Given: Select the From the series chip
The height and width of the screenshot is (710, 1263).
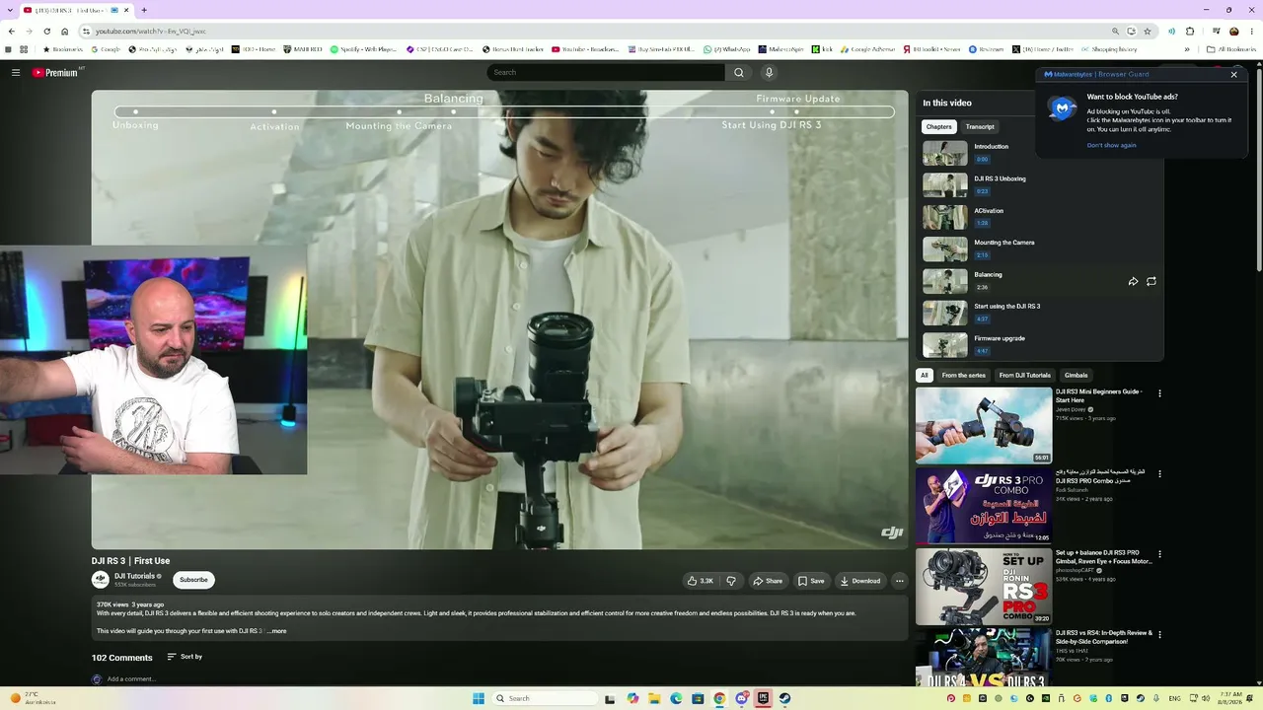Looking at the screenshot, I should [964, 375].
